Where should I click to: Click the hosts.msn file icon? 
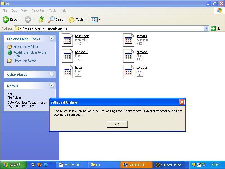click(x=67, y=40)
